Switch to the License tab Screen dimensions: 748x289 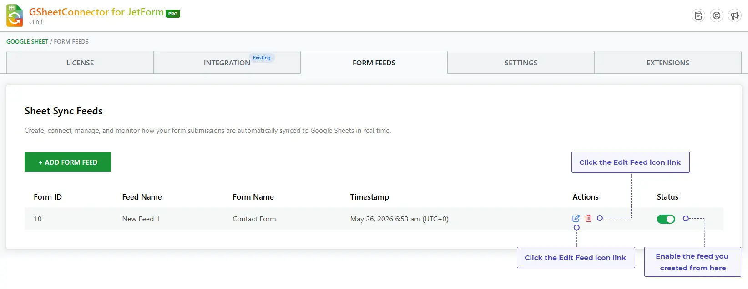point(80,63)
